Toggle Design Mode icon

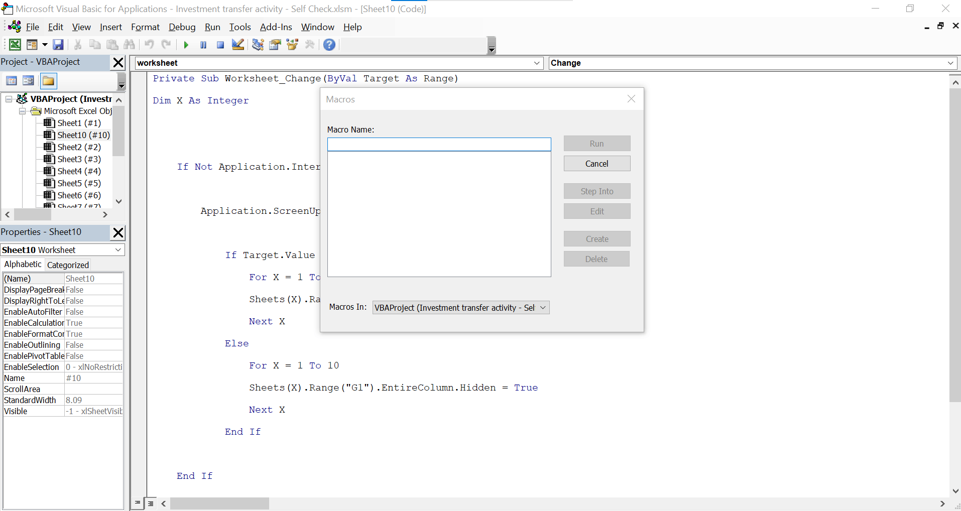(x=237, y=45)
